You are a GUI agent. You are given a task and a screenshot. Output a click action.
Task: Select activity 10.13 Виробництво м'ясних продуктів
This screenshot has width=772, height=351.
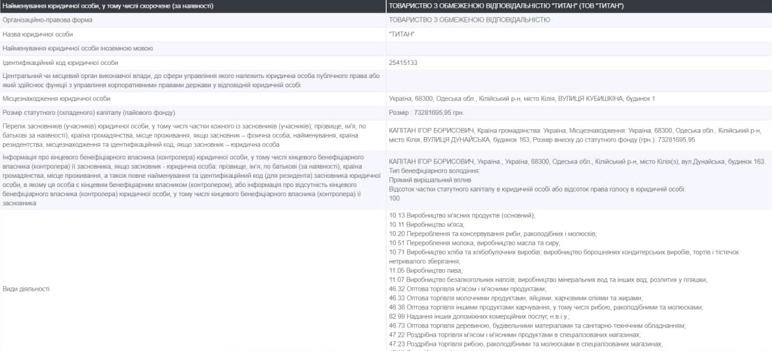462,215
